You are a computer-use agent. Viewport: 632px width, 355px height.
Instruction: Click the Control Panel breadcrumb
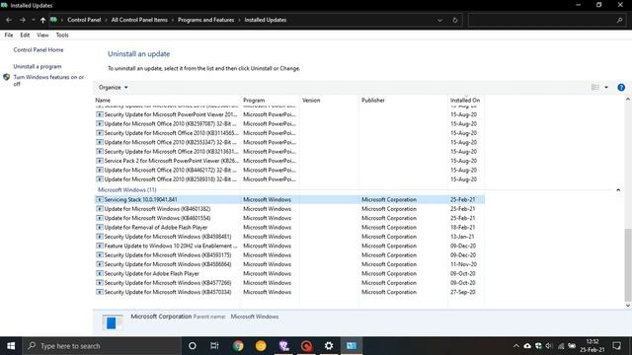click(x=84, y=20)
